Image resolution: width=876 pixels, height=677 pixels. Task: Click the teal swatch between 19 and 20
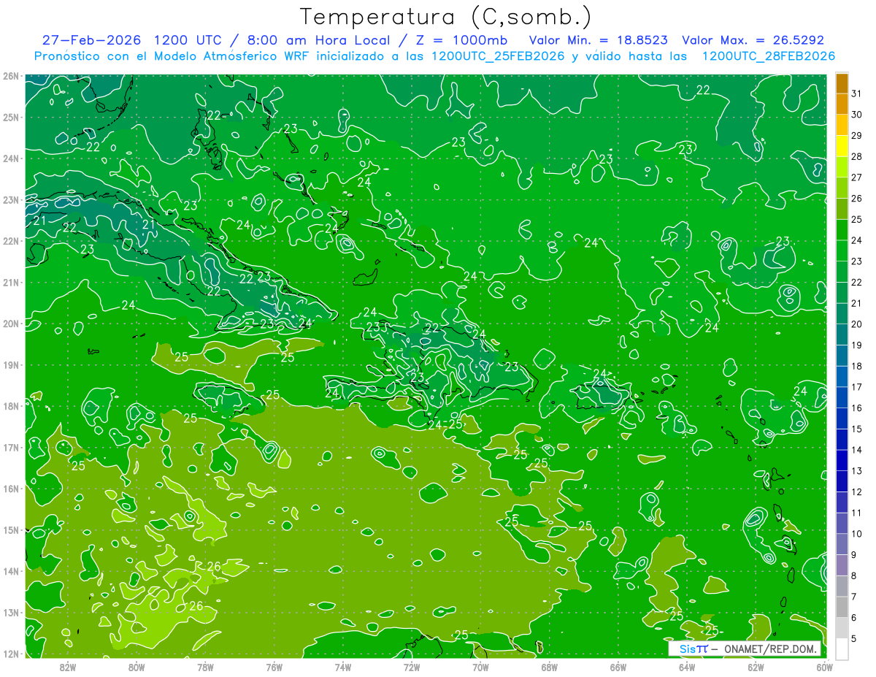[x=842, y=334]
